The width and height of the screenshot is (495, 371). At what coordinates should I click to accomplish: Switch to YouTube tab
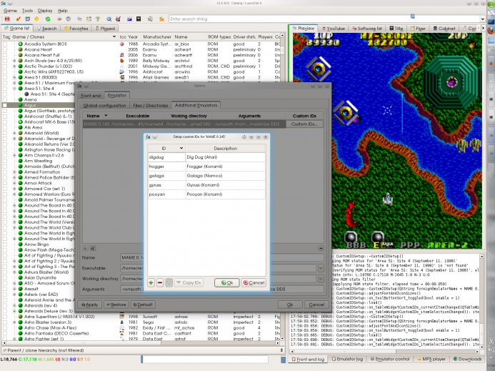pyautogui.click(x=333, y=29)
